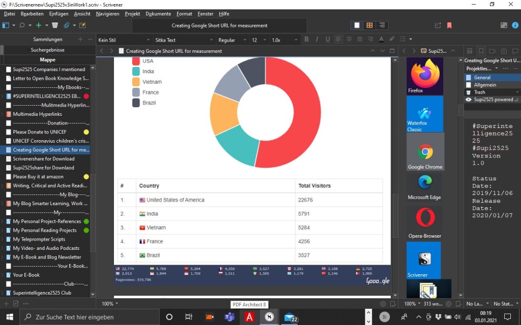
Task: Open the inspector Snapshots camera icon
Action: pyautogui.click(x=503, y=51)
